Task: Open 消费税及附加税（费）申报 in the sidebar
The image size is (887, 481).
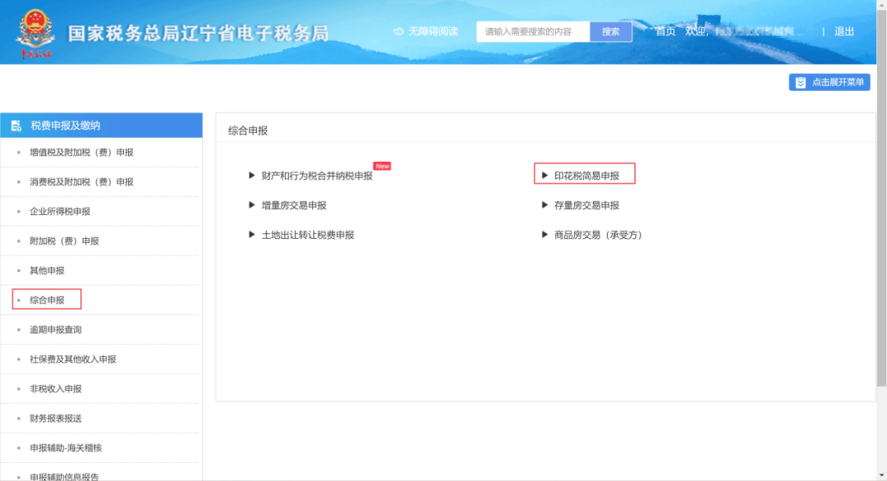Action: [x=81, y=182]
